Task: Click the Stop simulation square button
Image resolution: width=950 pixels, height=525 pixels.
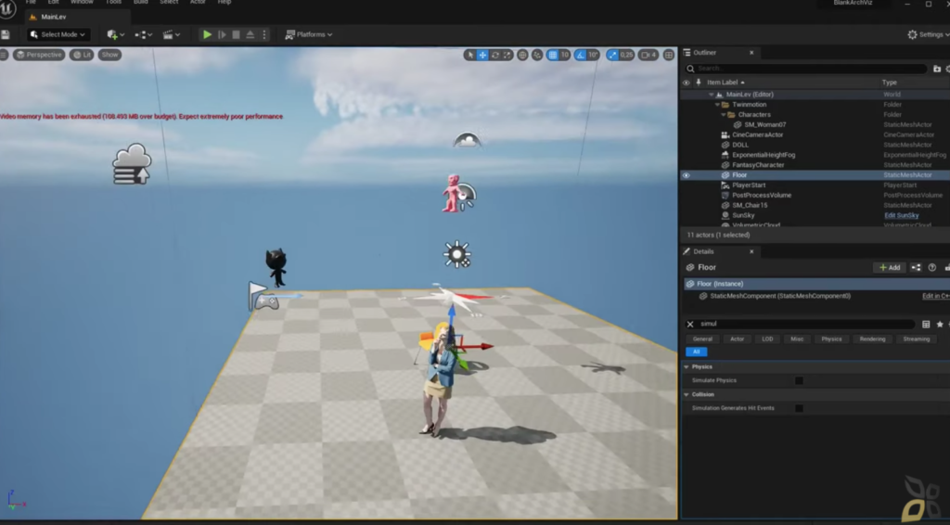Action: click(237, 34)
